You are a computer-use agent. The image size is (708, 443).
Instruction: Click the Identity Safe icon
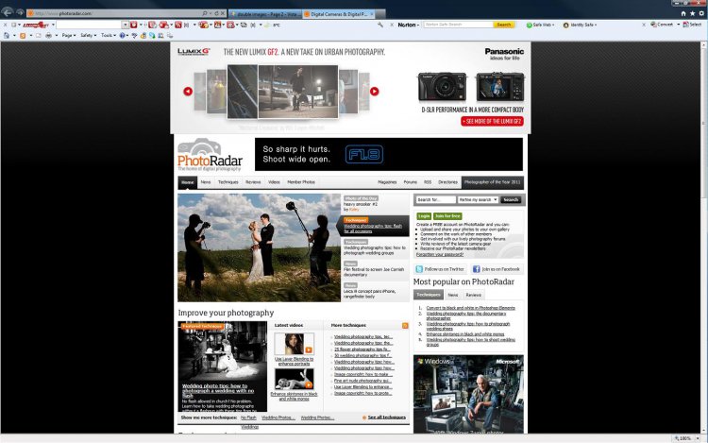coord(565,25)
